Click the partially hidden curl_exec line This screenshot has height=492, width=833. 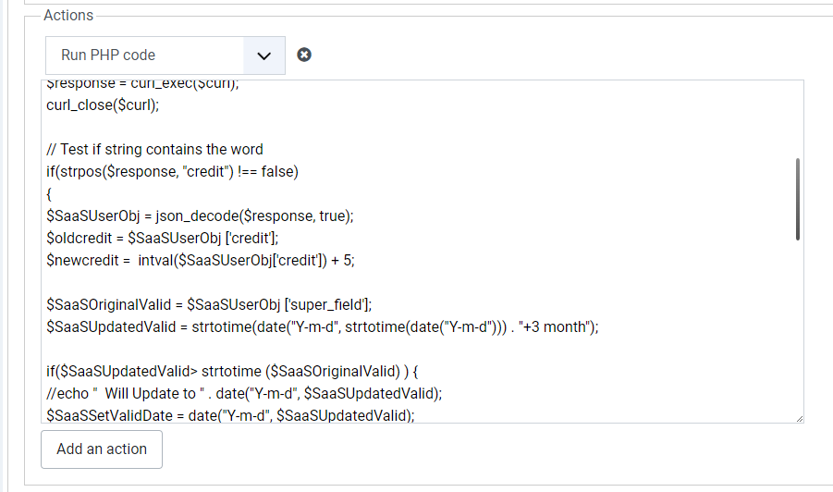[142, 84]
